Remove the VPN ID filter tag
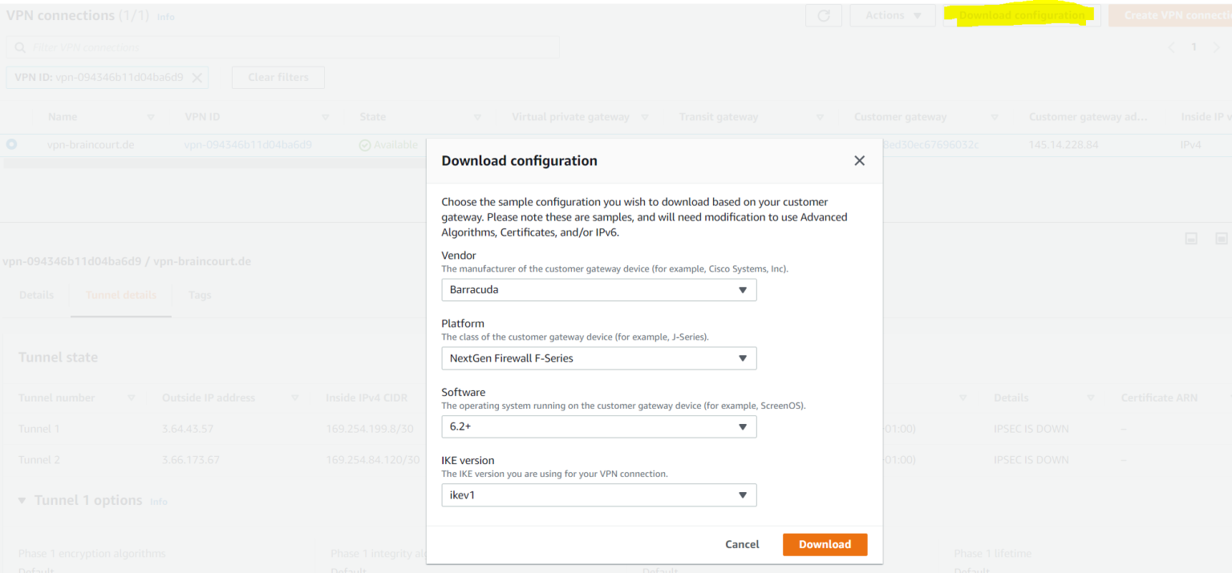This screenshot has width=1232, height=573. [197, 77]
